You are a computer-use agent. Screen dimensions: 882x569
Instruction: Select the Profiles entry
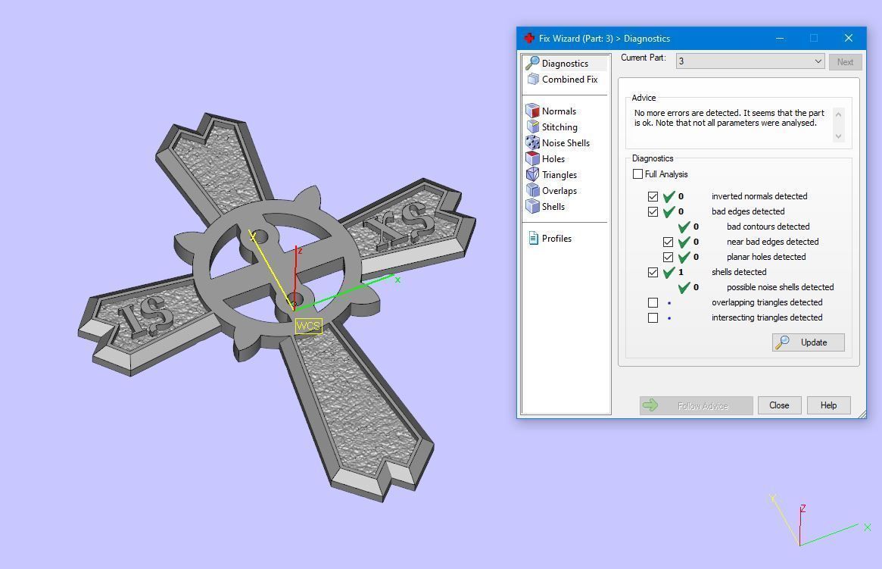[556, 239]
